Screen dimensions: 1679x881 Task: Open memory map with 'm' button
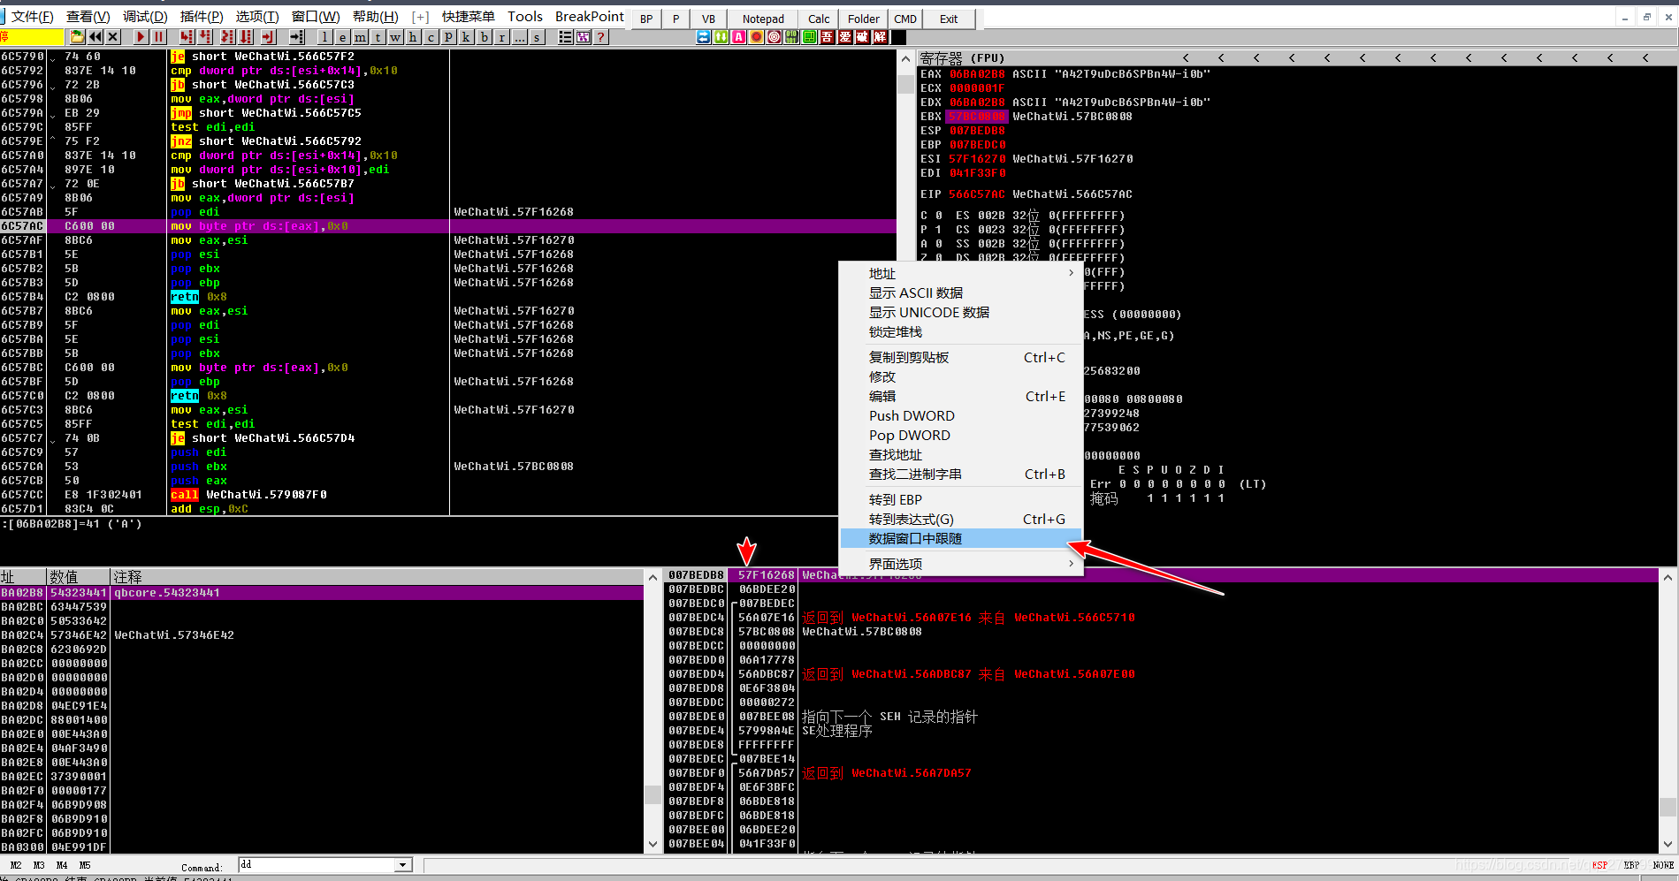(361, 37)
